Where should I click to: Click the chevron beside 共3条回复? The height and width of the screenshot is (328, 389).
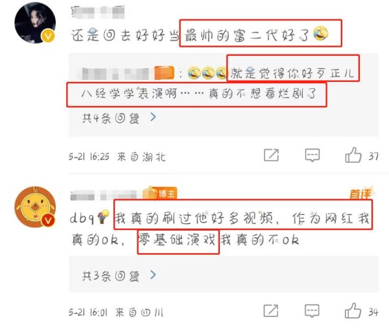tap(153, 275)
